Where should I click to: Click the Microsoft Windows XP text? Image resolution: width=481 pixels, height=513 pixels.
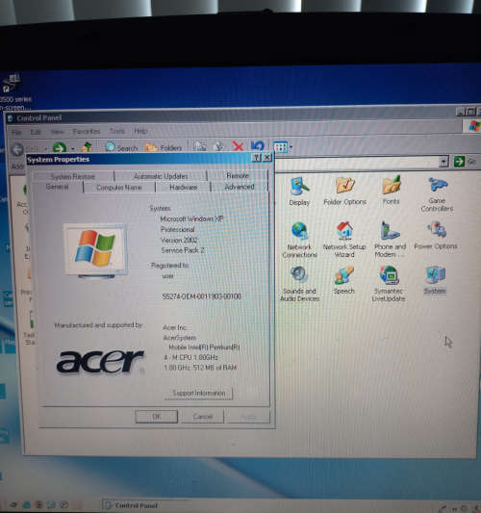[x=191, y=218]
